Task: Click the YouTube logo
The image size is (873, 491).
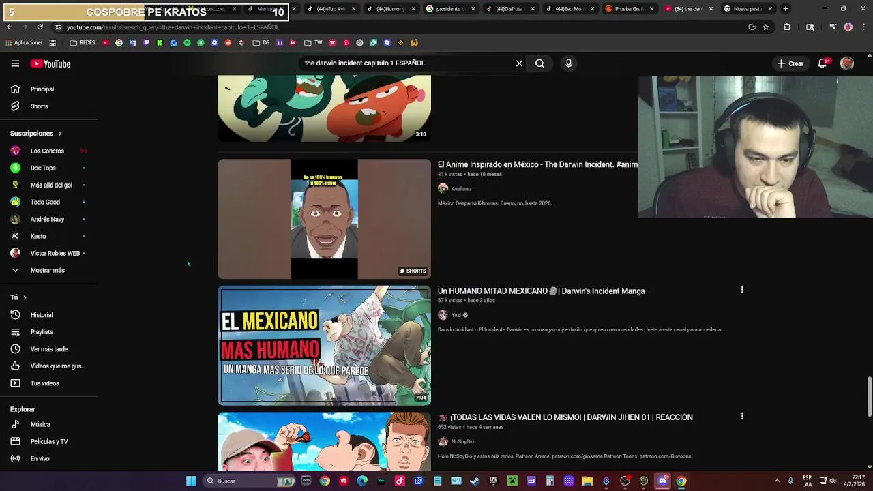Action: tap(50, 63)
